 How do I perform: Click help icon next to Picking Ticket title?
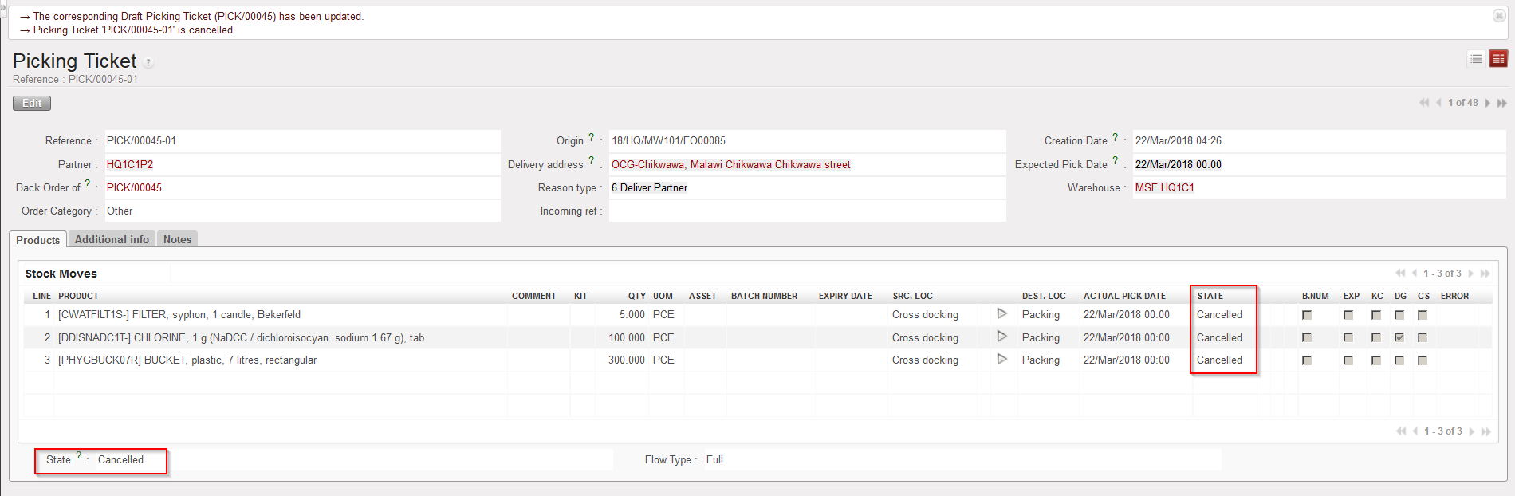[148, 63]
